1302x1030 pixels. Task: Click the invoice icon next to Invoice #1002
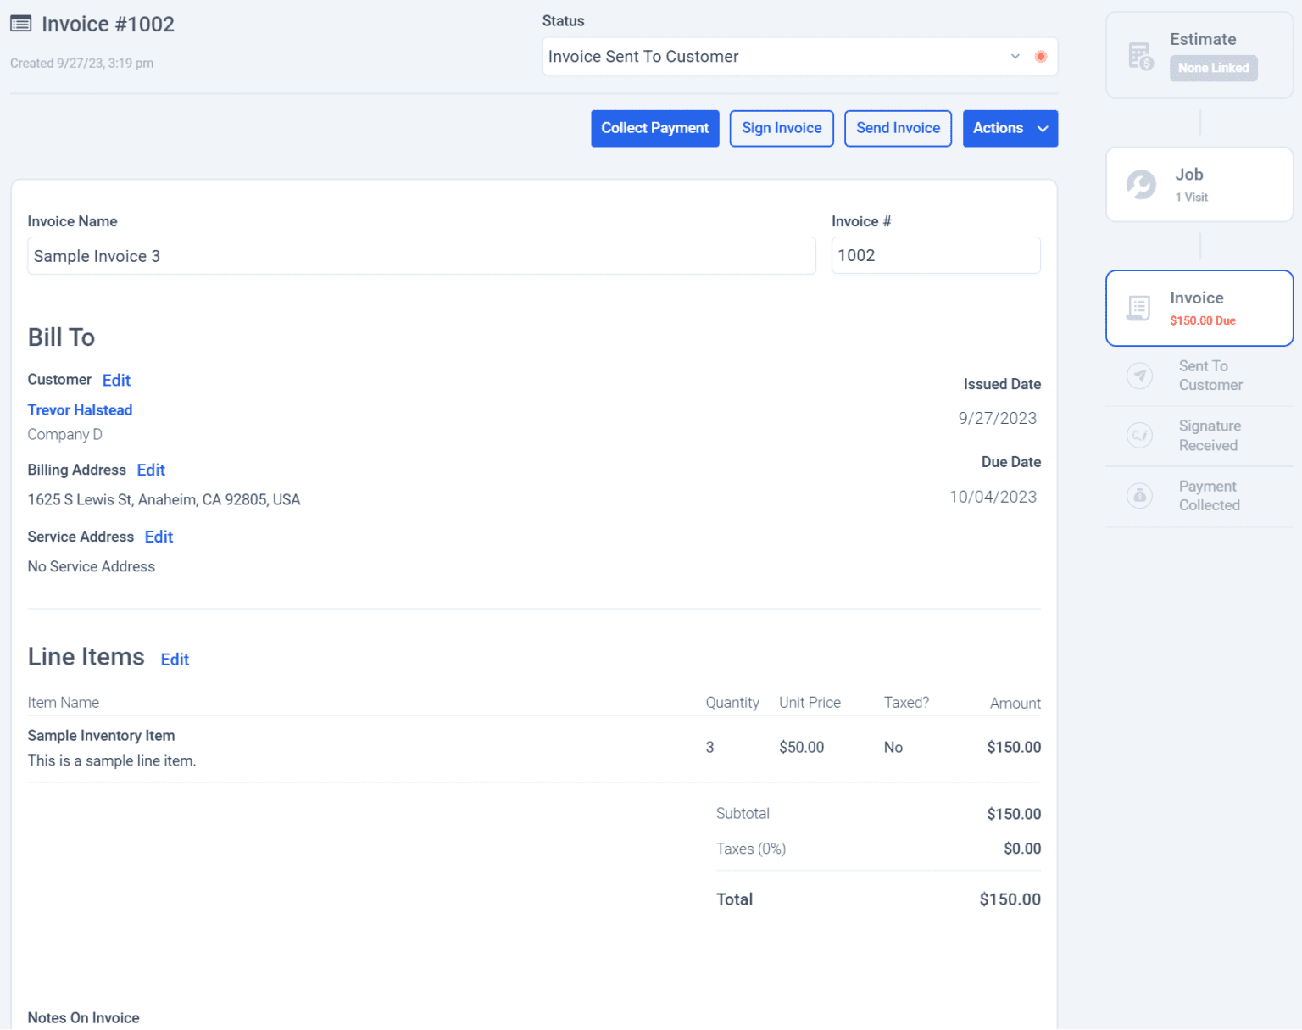point(20,24)
